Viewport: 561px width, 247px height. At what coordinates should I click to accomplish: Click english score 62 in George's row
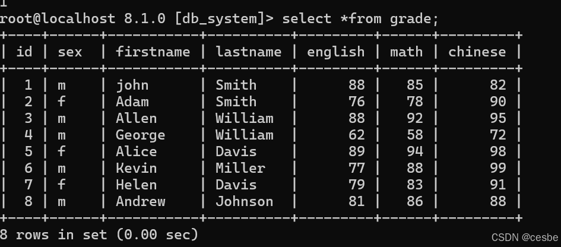coord(356,135)
